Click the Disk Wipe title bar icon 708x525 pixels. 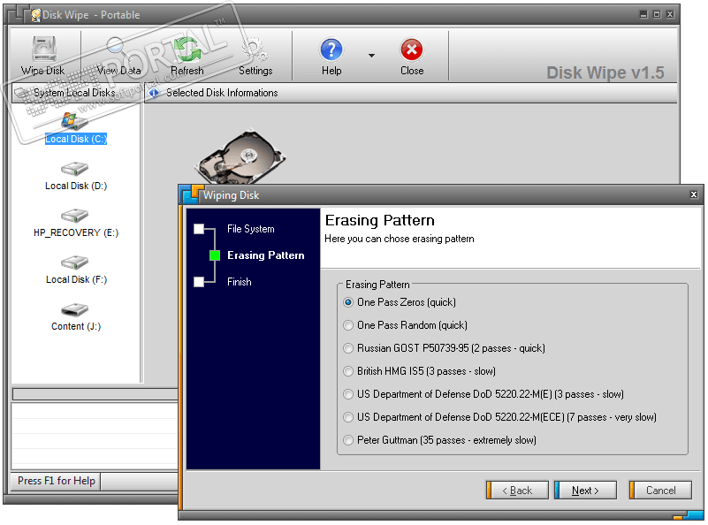35,15
